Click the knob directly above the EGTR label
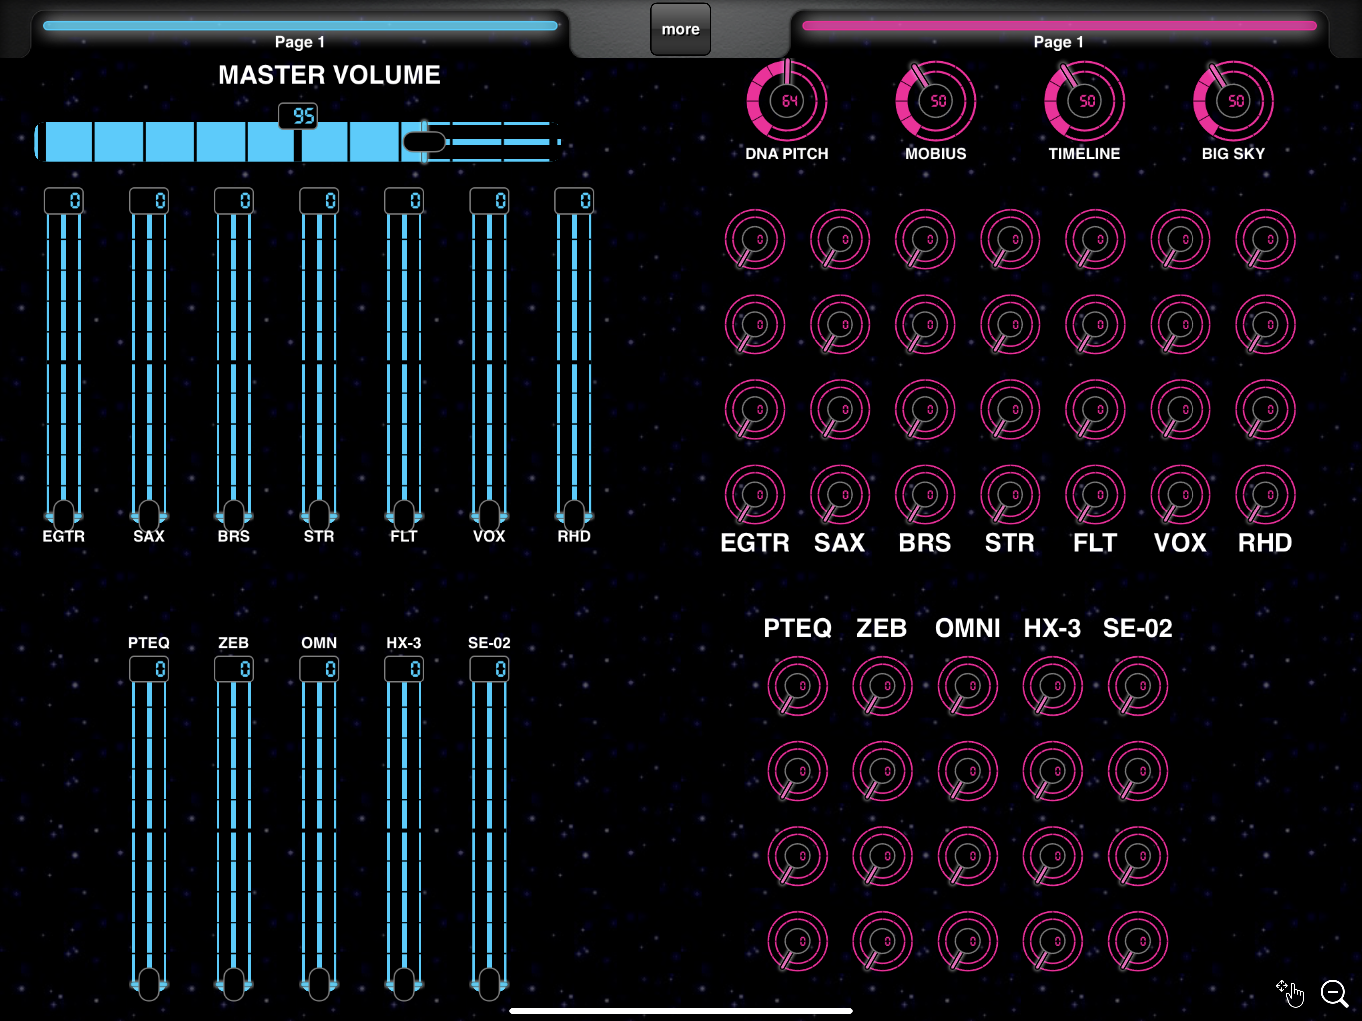1362x1021 pixels. click(754, 495)
